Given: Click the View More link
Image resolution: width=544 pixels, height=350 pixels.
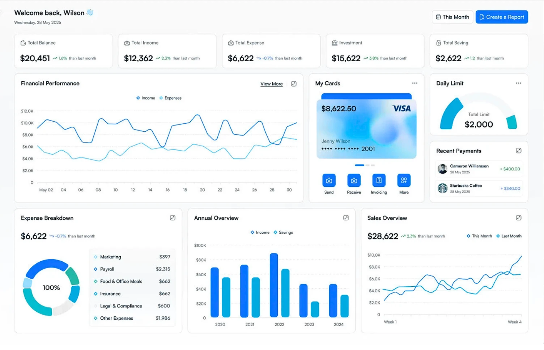Looking at the screenshot, I should (x=271, y=84).
